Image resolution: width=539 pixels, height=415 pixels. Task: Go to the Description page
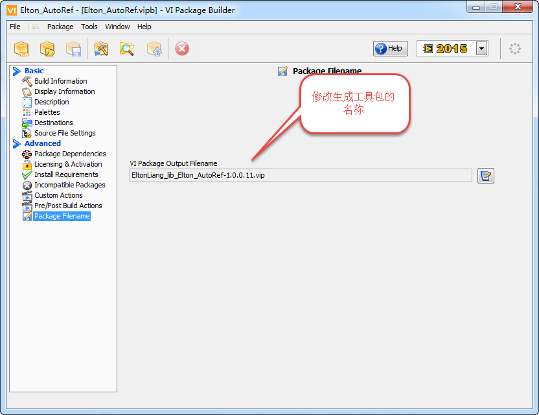click(52, 102)
